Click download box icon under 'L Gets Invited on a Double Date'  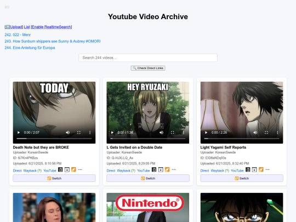tap(161, 170)
